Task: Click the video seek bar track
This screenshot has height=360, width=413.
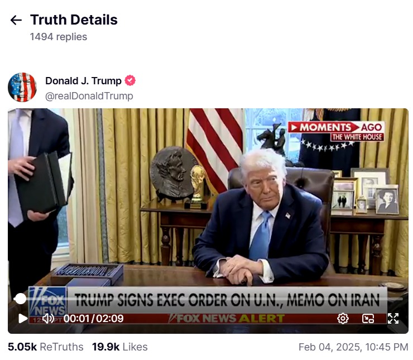Action: coord(208,299)
